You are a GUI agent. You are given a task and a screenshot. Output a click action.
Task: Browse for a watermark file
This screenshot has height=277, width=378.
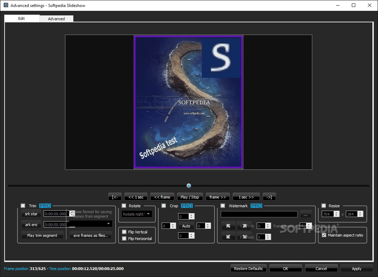306,214
